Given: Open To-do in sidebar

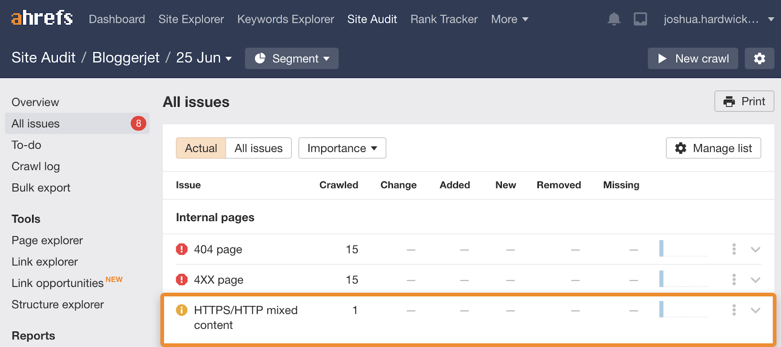Looking at the screenshot, I should coord(26,145).
